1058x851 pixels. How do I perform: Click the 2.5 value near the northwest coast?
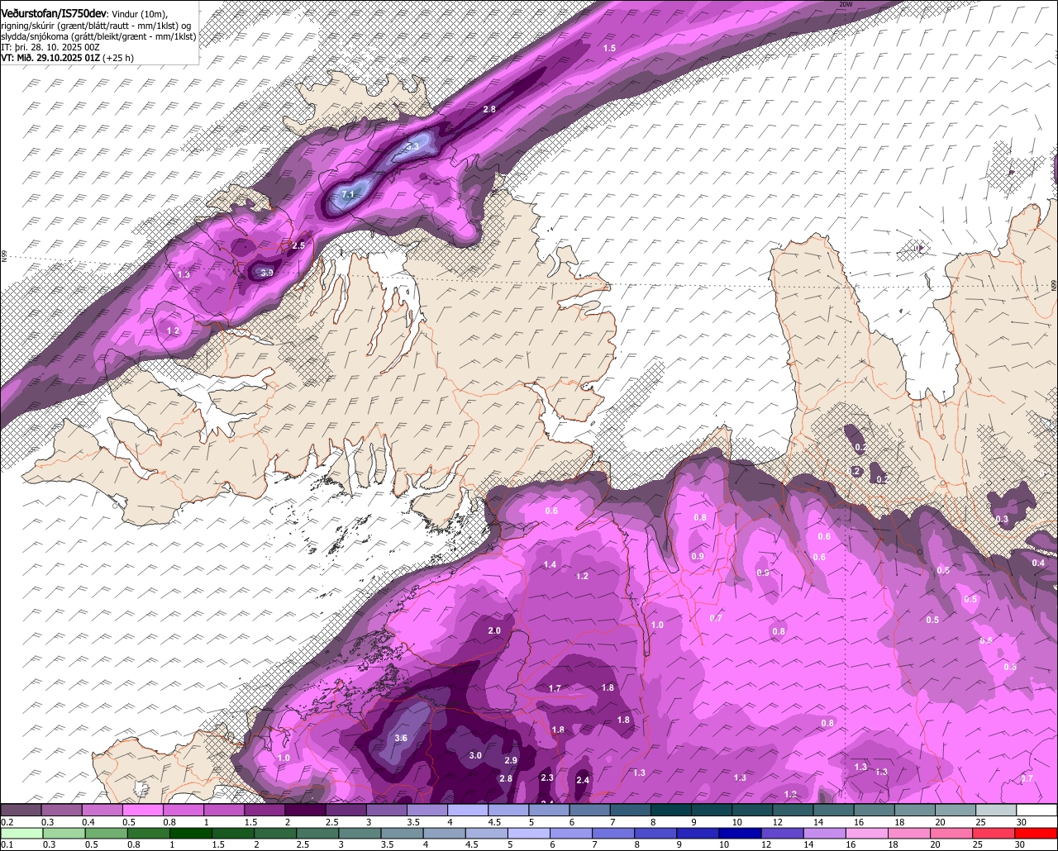coord(299,245)
